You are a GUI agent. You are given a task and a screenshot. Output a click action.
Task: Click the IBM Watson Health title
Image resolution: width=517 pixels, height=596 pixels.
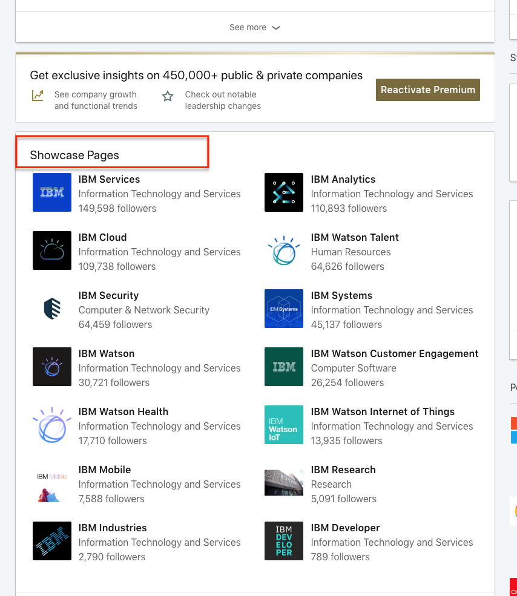123,412
